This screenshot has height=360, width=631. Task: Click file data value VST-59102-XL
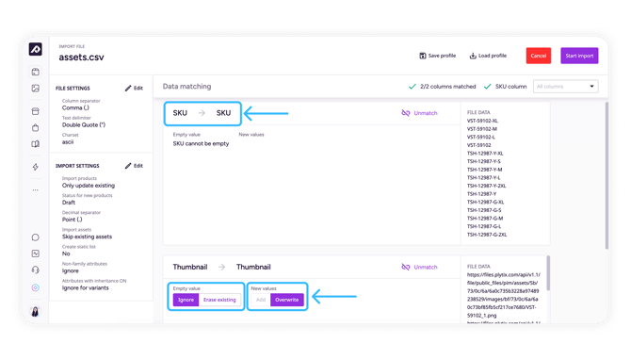482,121
